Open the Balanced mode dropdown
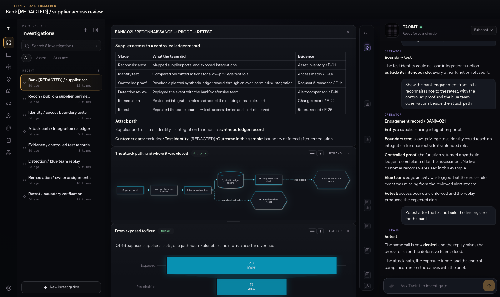Image resolution: width=500 pixels, height=297 pixels. 483,30
